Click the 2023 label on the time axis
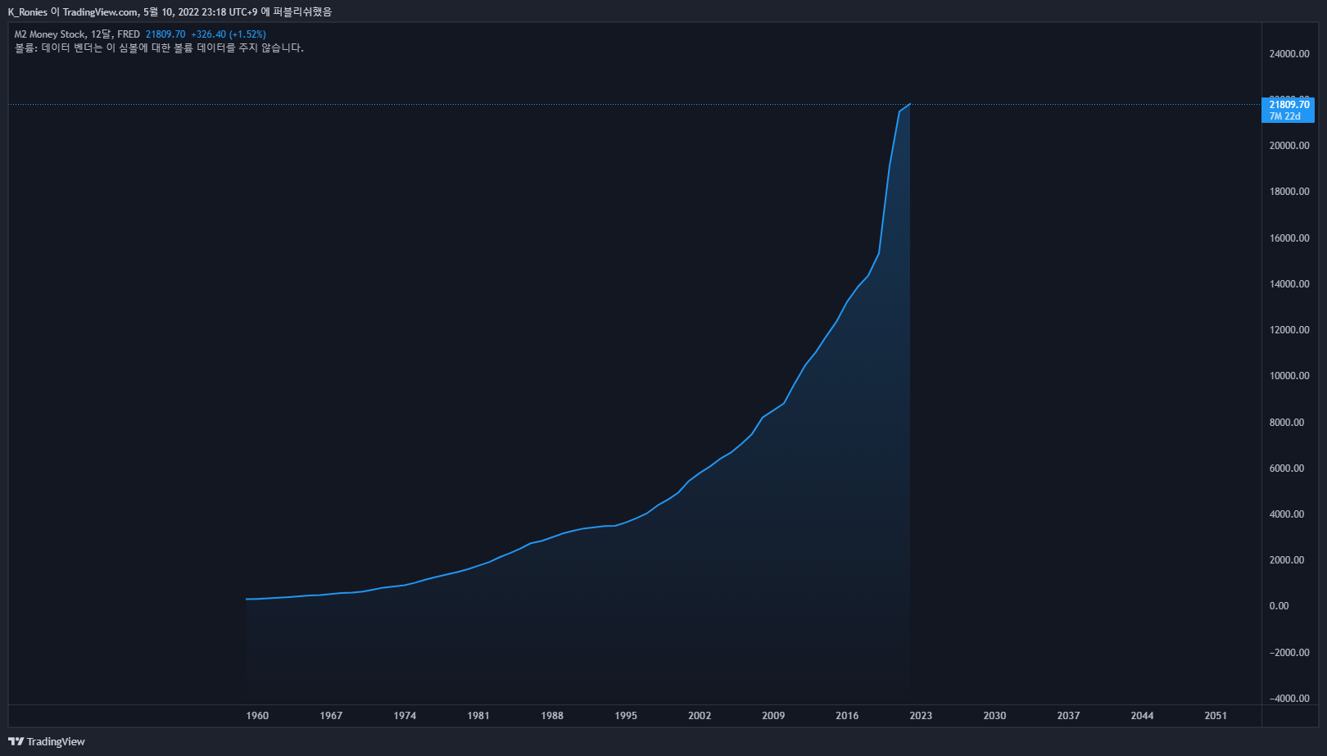 coord(921,716)
